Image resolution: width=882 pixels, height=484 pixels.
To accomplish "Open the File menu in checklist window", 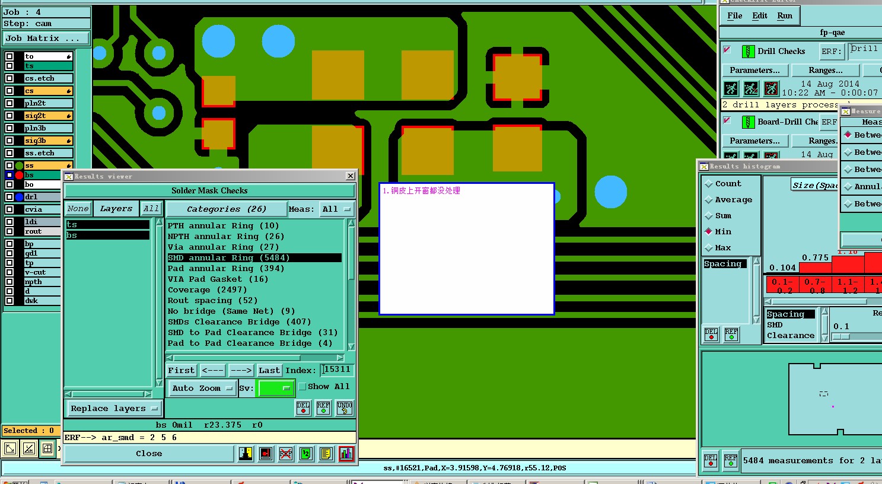I will click(734, 16).
